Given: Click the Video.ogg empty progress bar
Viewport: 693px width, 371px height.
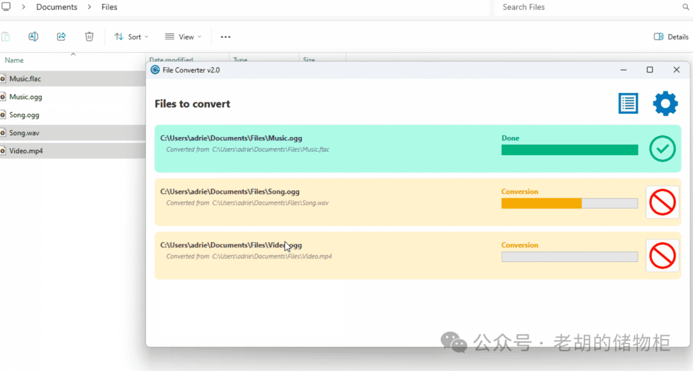Looking at the screenshot, I should point(570,257).
